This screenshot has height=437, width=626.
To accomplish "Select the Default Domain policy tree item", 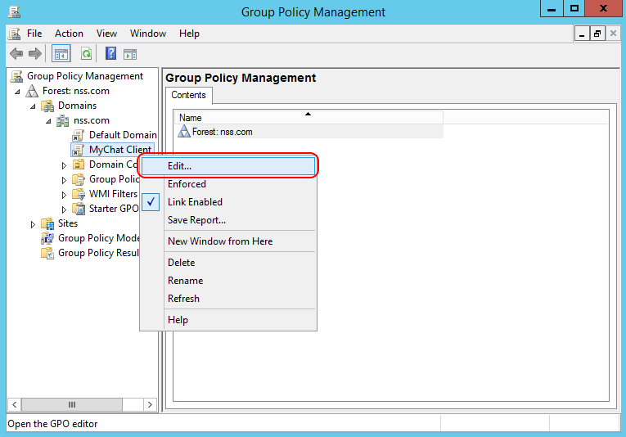I will pyautogui.click(x=122, y=135).
